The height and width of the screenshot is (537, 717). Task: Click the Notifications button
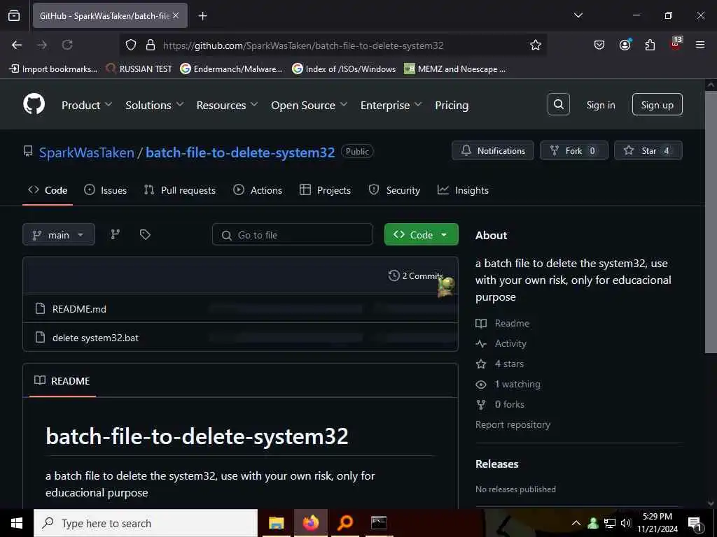(x=492, y=150)
